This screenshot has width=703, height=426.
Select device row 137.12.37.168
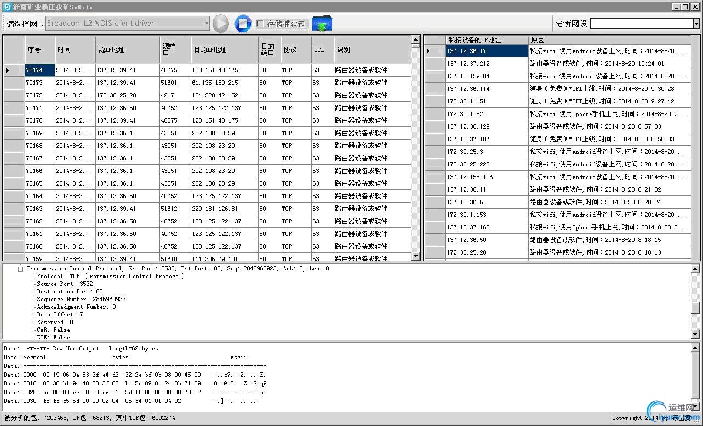coord(558,227)
